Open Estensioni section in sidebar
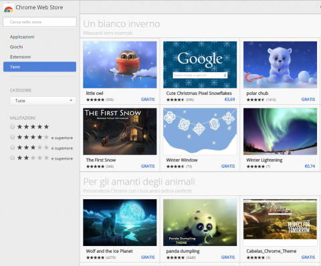The height and width of the screenshot is (266, 321). pos(20,57)
